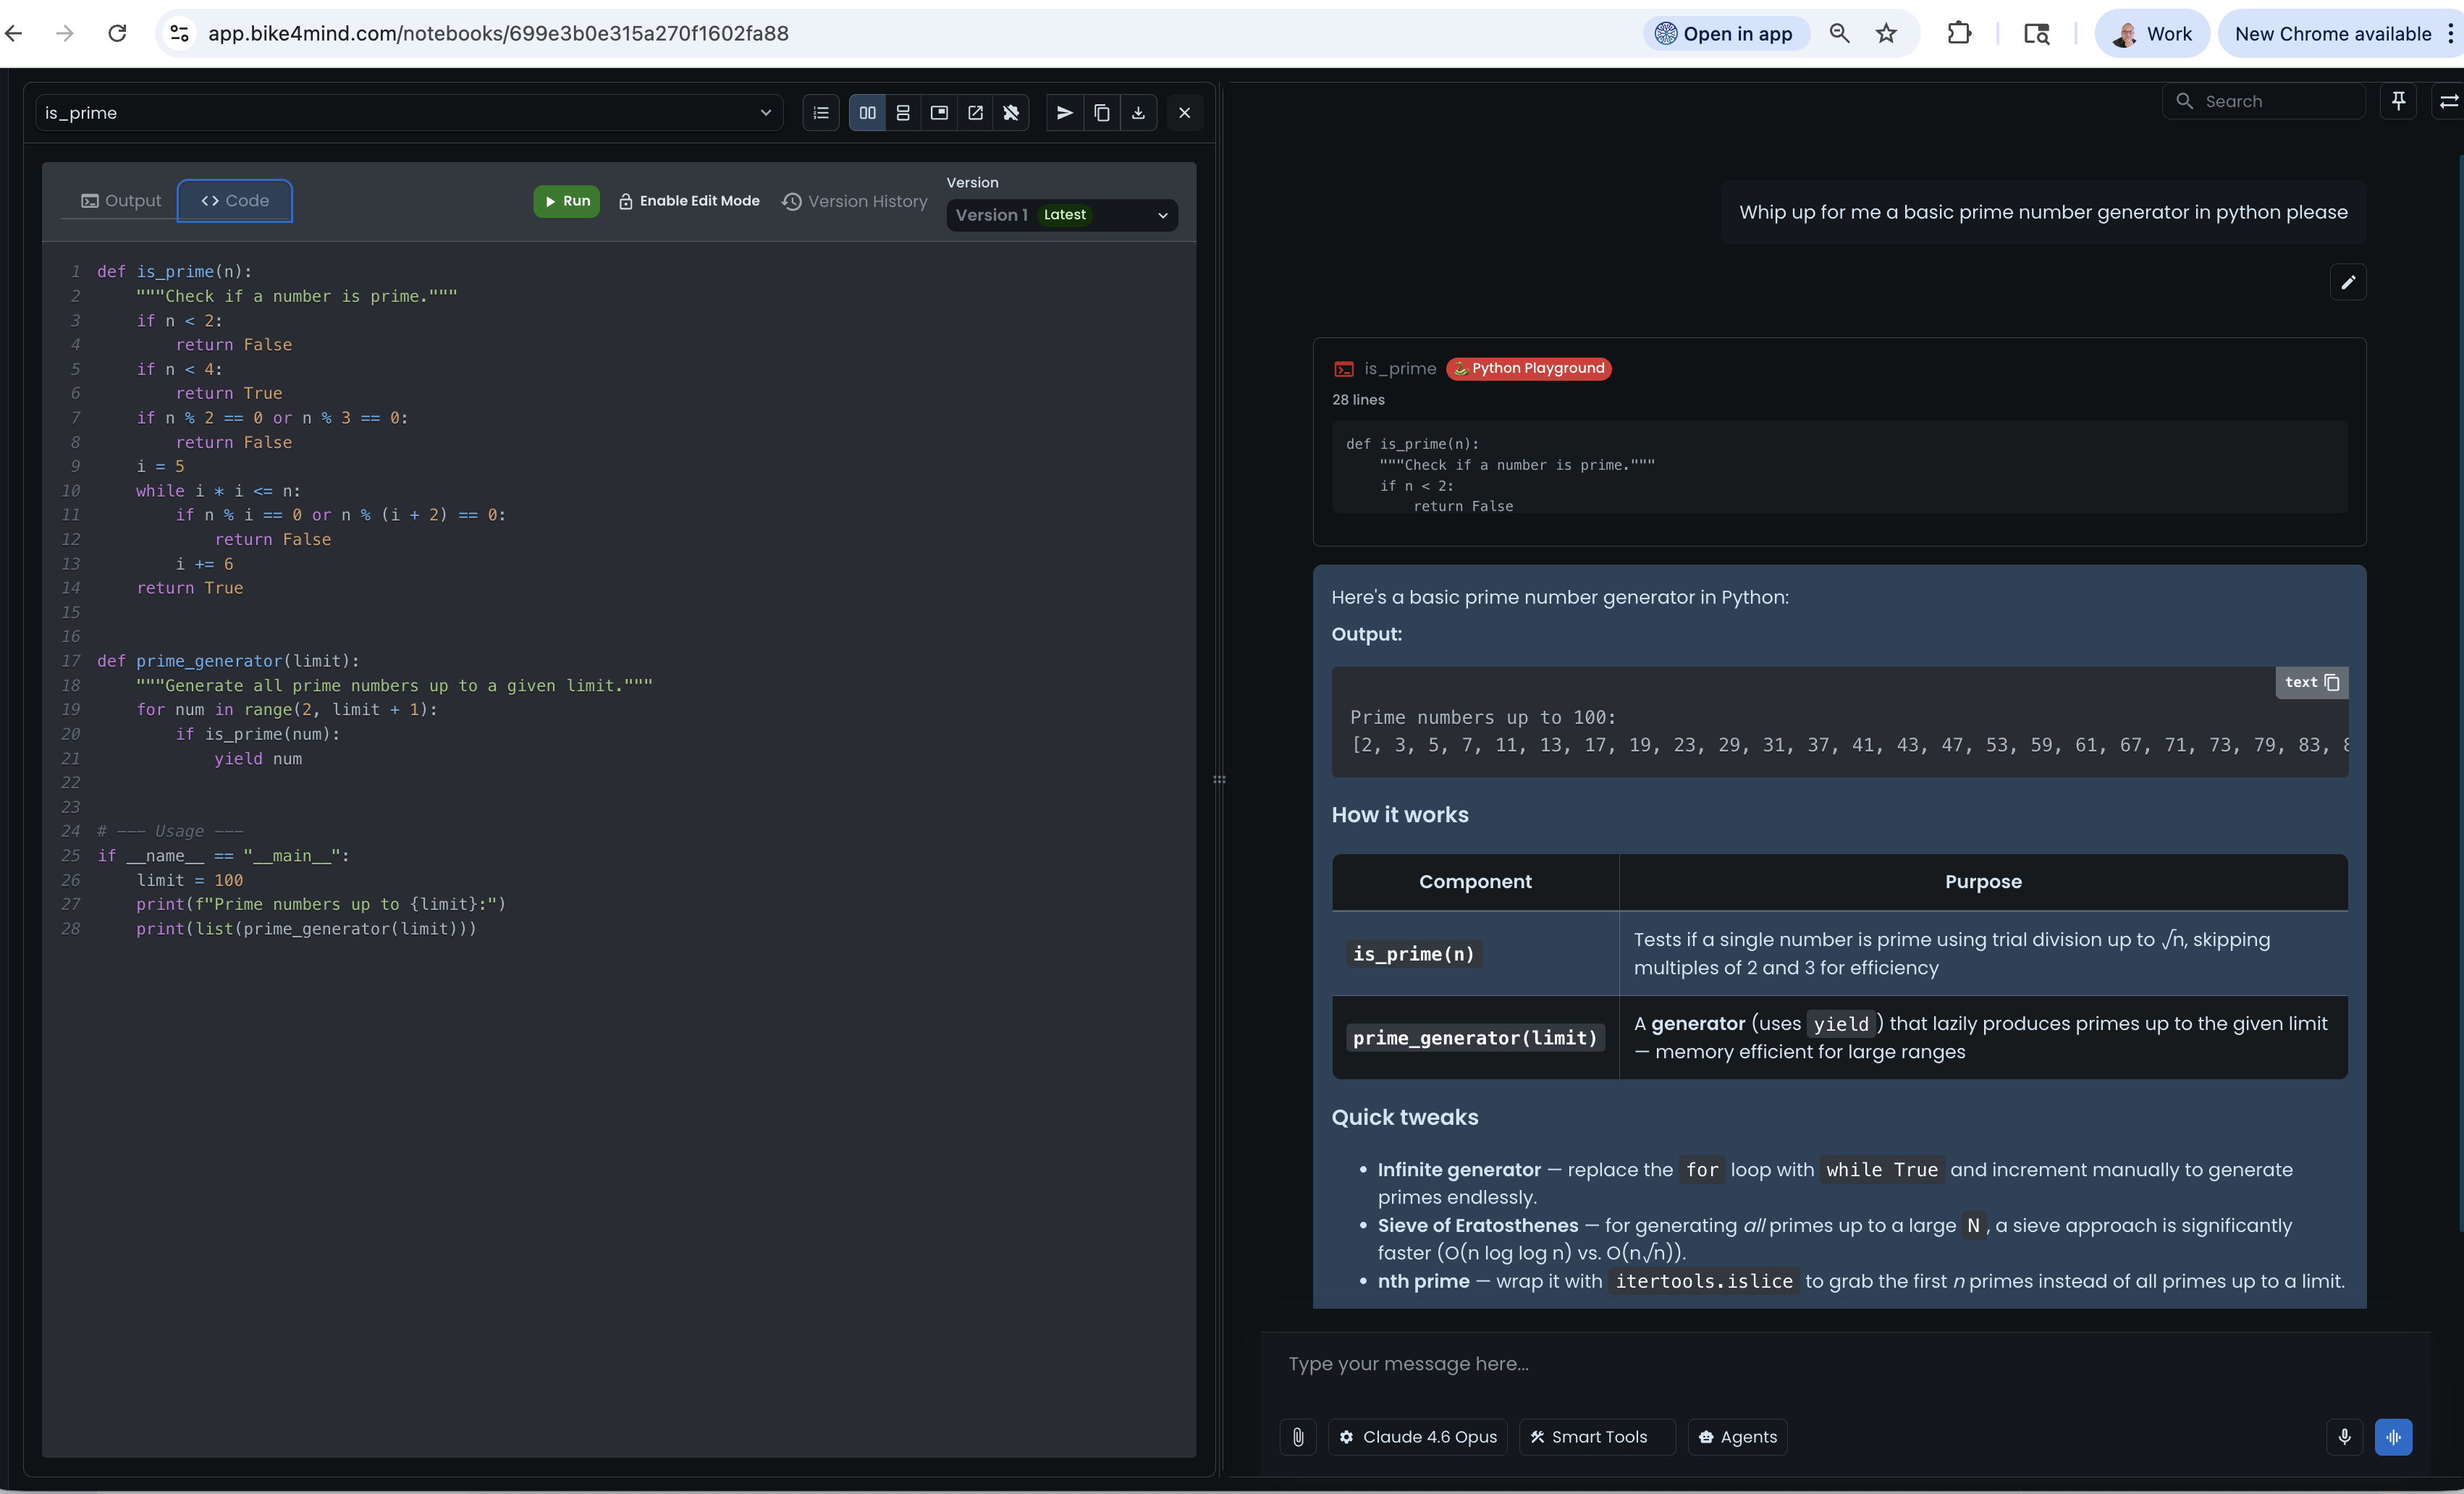Switch to the stacked layout view icon
Image resolution: width=2464 pixels, height=1494 pixels.
[x=903, y=112]
